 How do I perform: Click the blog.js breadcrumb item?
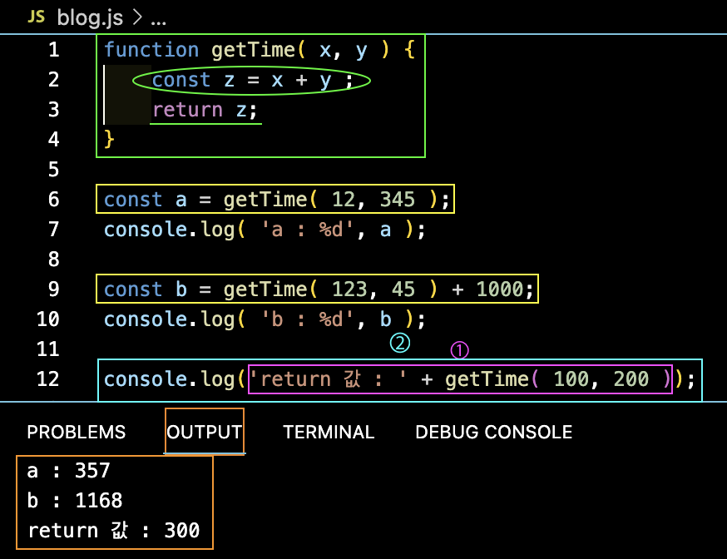tap(90, 18)
